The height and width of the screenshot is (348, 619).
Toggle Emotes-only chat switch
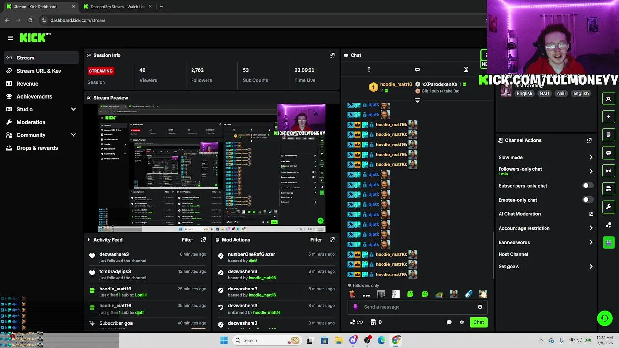pos(587,200)
